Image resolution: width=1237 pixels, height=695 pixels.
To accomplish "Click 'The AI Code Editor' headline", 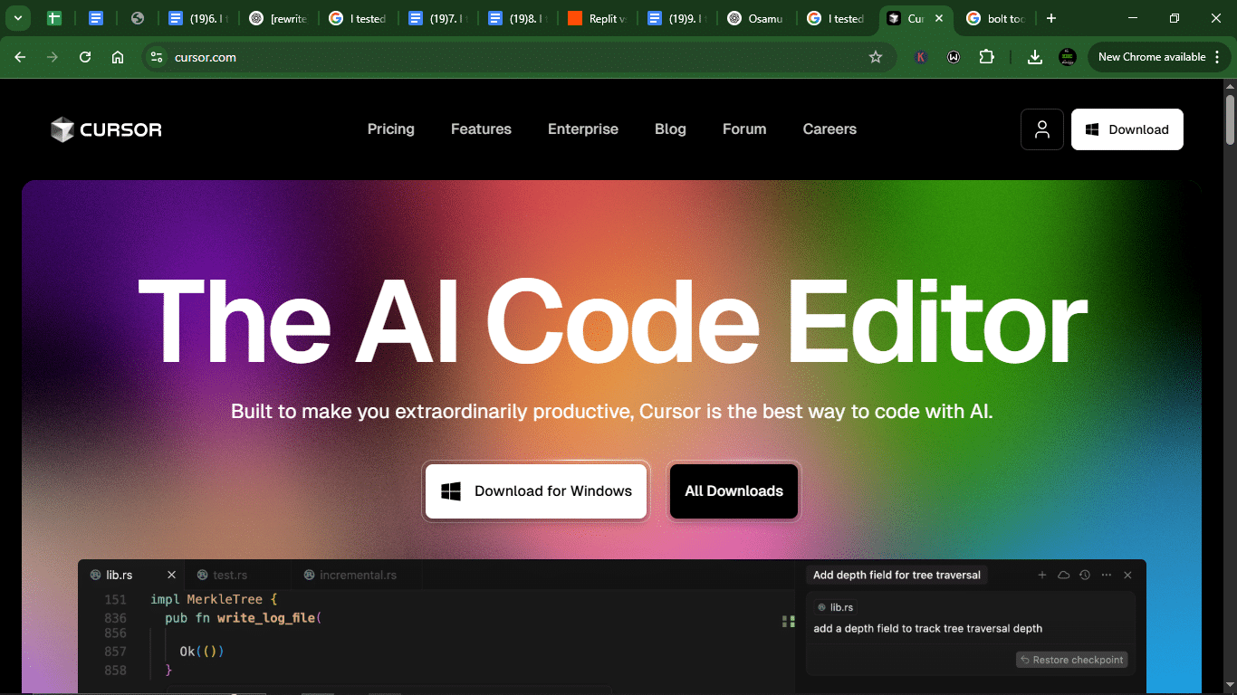I will [612, 320].
